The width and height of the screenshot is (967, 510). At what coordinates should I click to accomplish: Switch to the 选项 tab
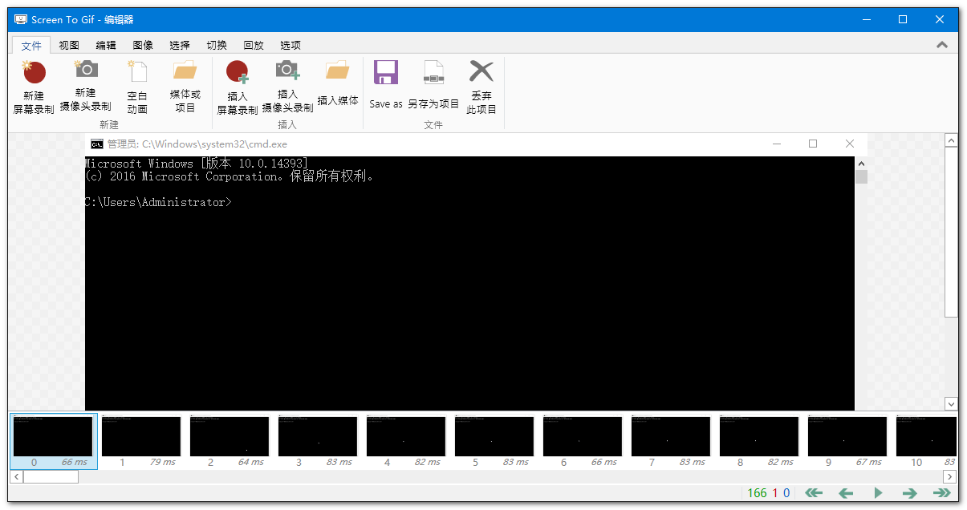click(x=291, y=45)
